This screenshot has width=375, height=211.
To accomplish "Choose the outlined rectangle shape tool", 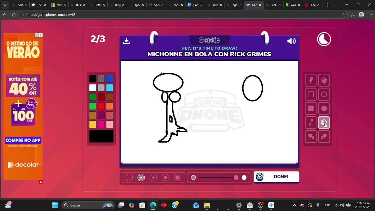I will coord(311,94).
